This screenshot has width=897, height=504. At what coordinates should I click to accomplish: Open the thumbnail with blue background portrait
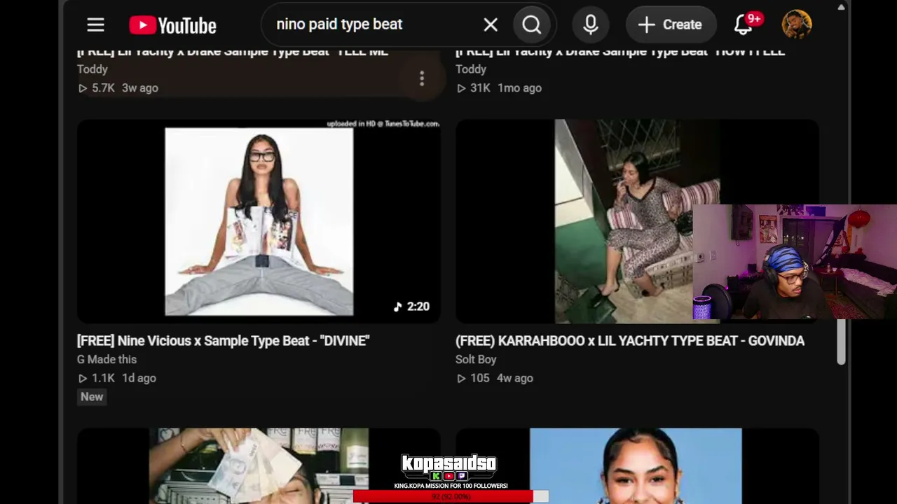pyautogui.click(x=637, y=465)
